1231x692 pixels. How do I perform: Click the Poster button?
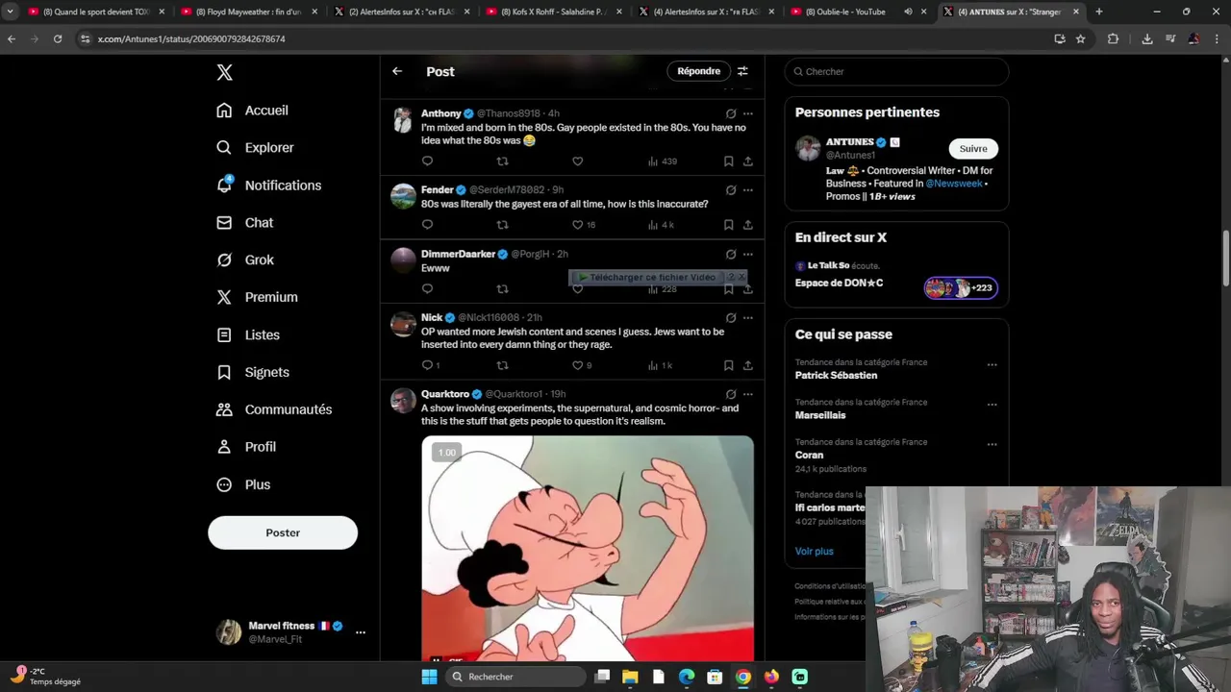pos(283,532)
